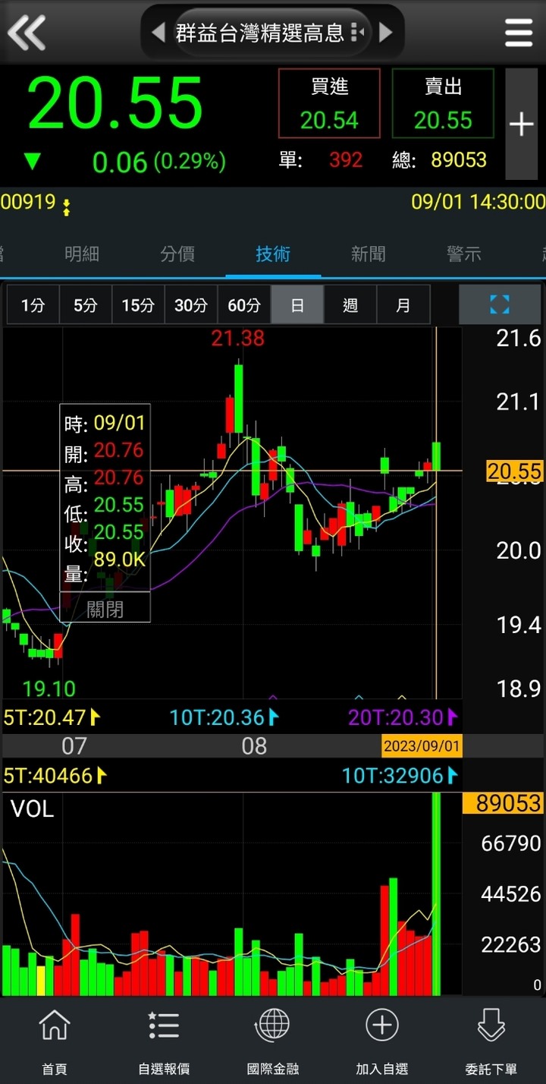Expand the 10T:20.36 moving average setting
Screen dimensions: 546x1084
pos(224,717)
